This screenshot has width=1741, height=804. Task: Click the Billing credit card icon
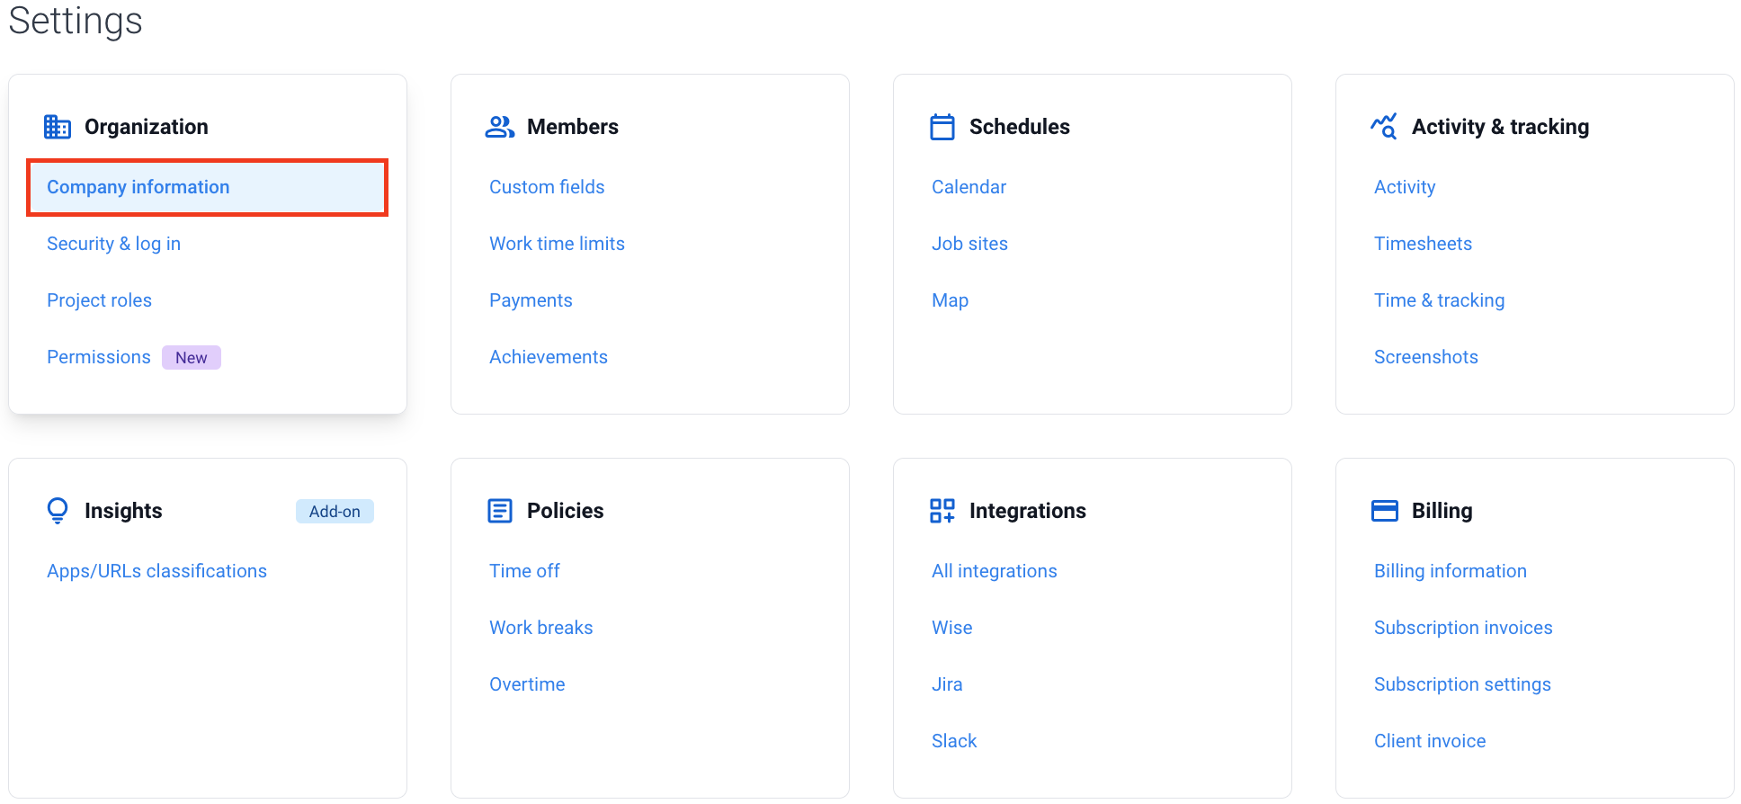pyautogui.click(x=1385, y=511)
